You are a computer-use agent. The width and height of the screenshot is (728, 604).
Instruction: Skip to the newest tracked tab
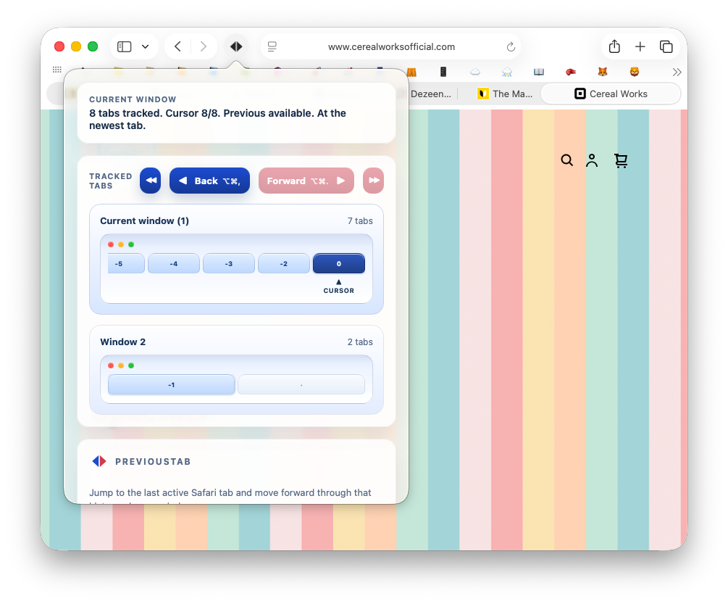click(x=373, y=180)
